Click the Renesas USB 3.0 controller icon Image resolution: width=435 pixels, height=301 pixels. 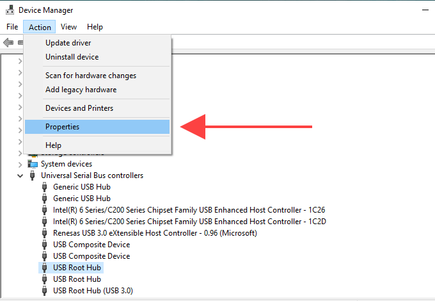point(44,233)
